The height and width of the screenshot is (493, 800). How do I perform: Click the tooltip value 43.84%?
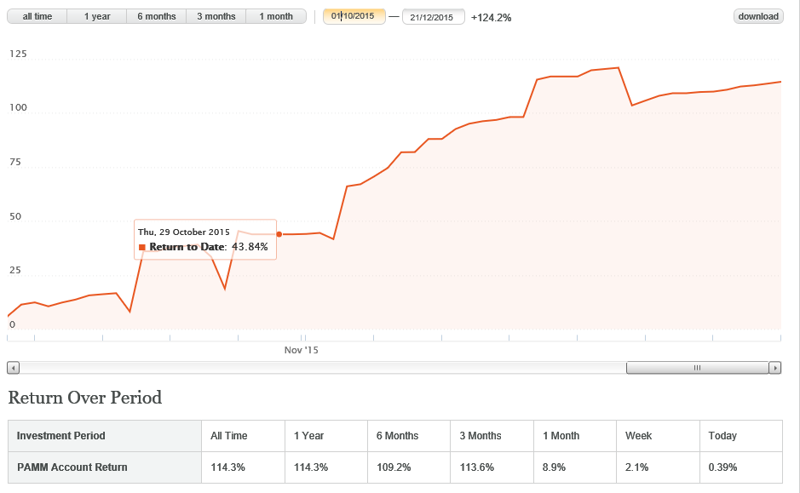[x=250, y=247]
